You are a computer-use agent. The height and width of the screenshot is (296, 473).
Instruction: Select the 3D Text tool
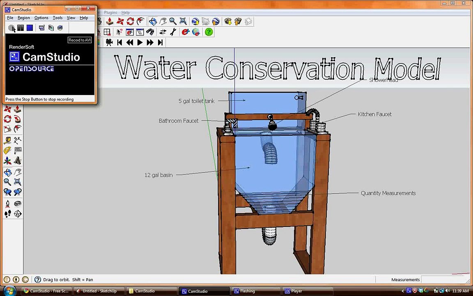point(18,161)
